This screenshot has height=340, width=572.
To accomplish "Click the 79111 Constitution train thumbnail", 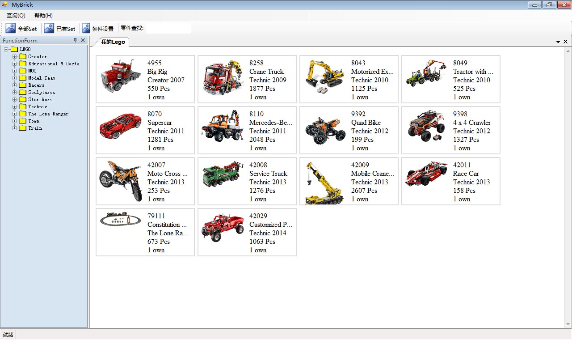I will click(x=121, y=219).
